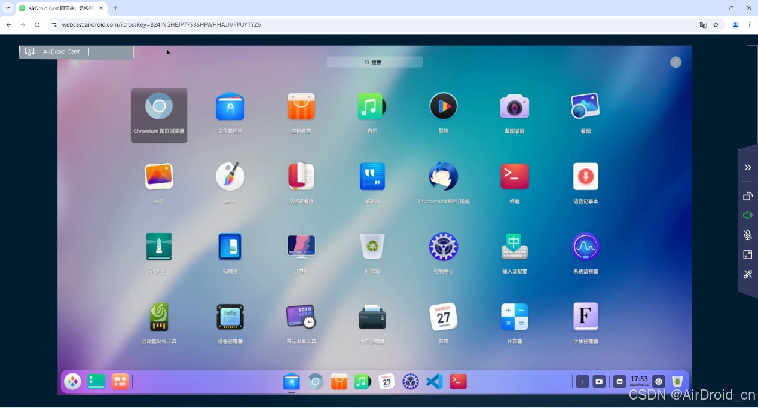The height and width of the screenshot is (408, 758).
Task: Open the 打印管理器 printer app
Action: (372, 317)
